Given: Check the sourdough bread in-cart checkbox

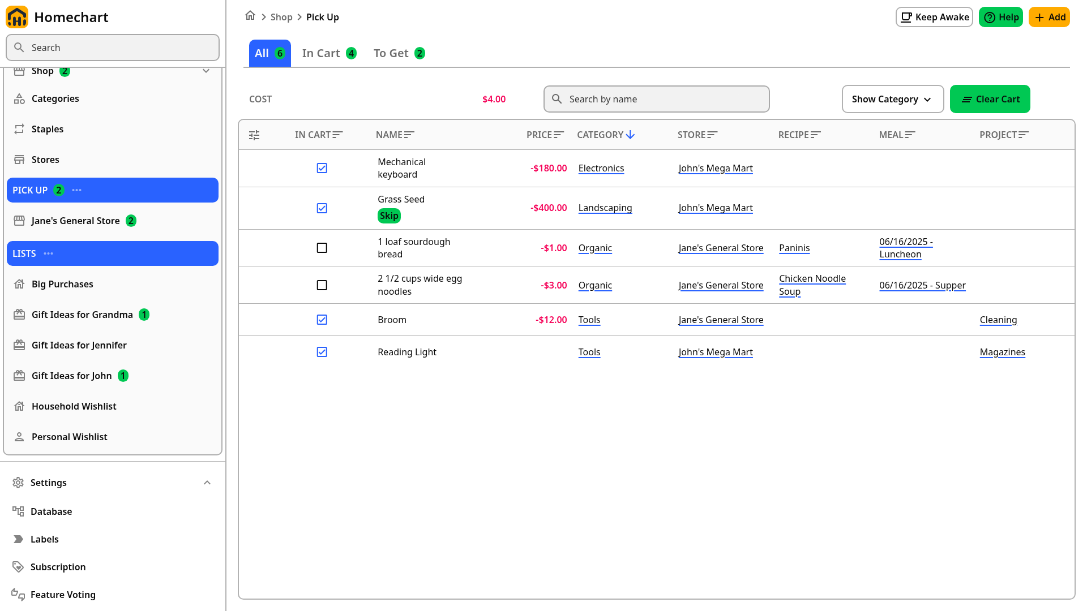Looking at the screenshot, I should click(x=322, y=248).
